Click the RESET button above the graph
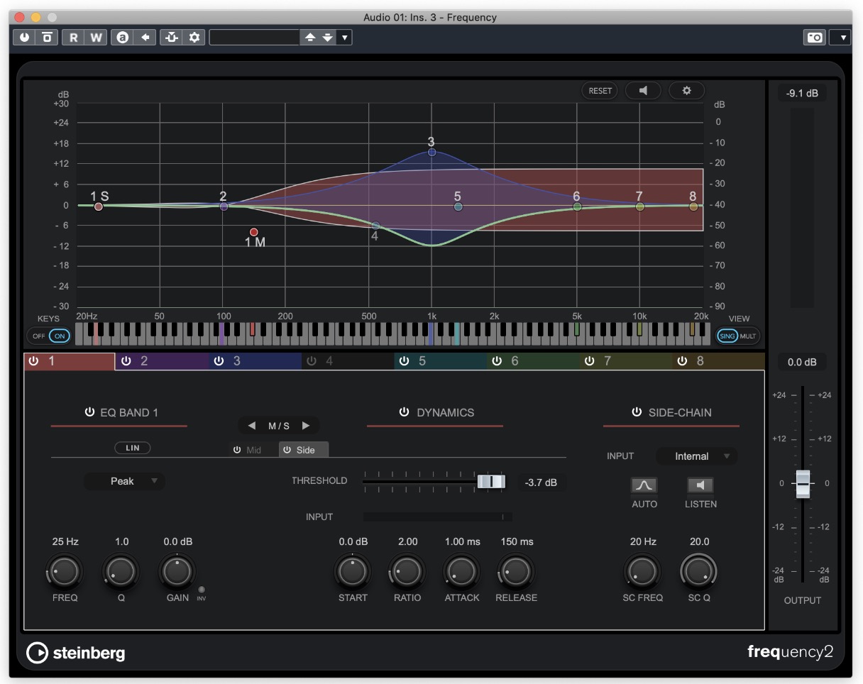863x684 pixels. coord(600,91)
